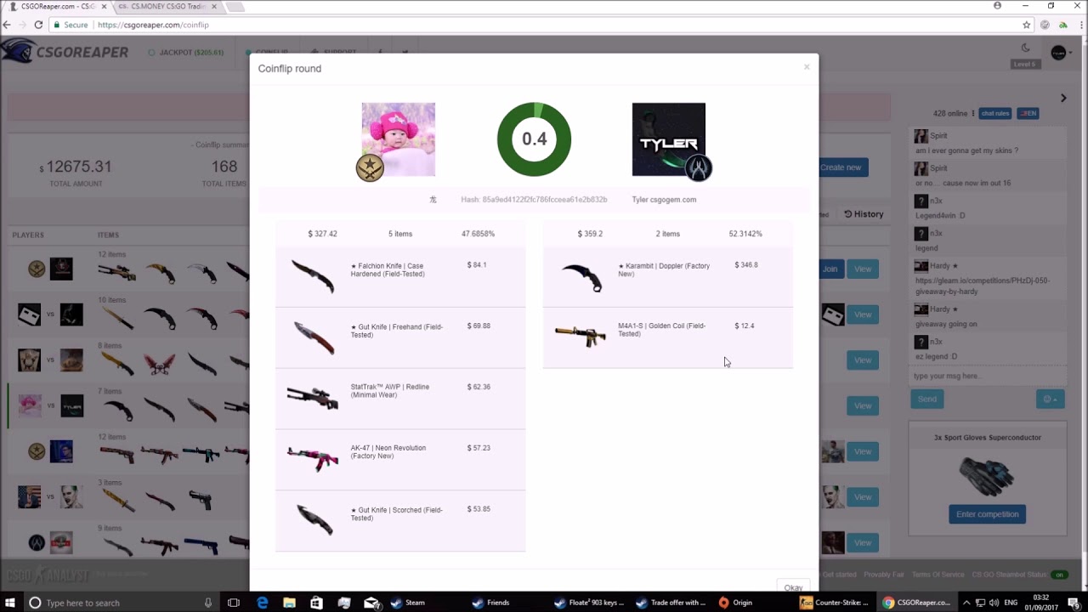Click the Okay button in the dialog
This screenshot has width=1088, height=612.
click(793, 587)
